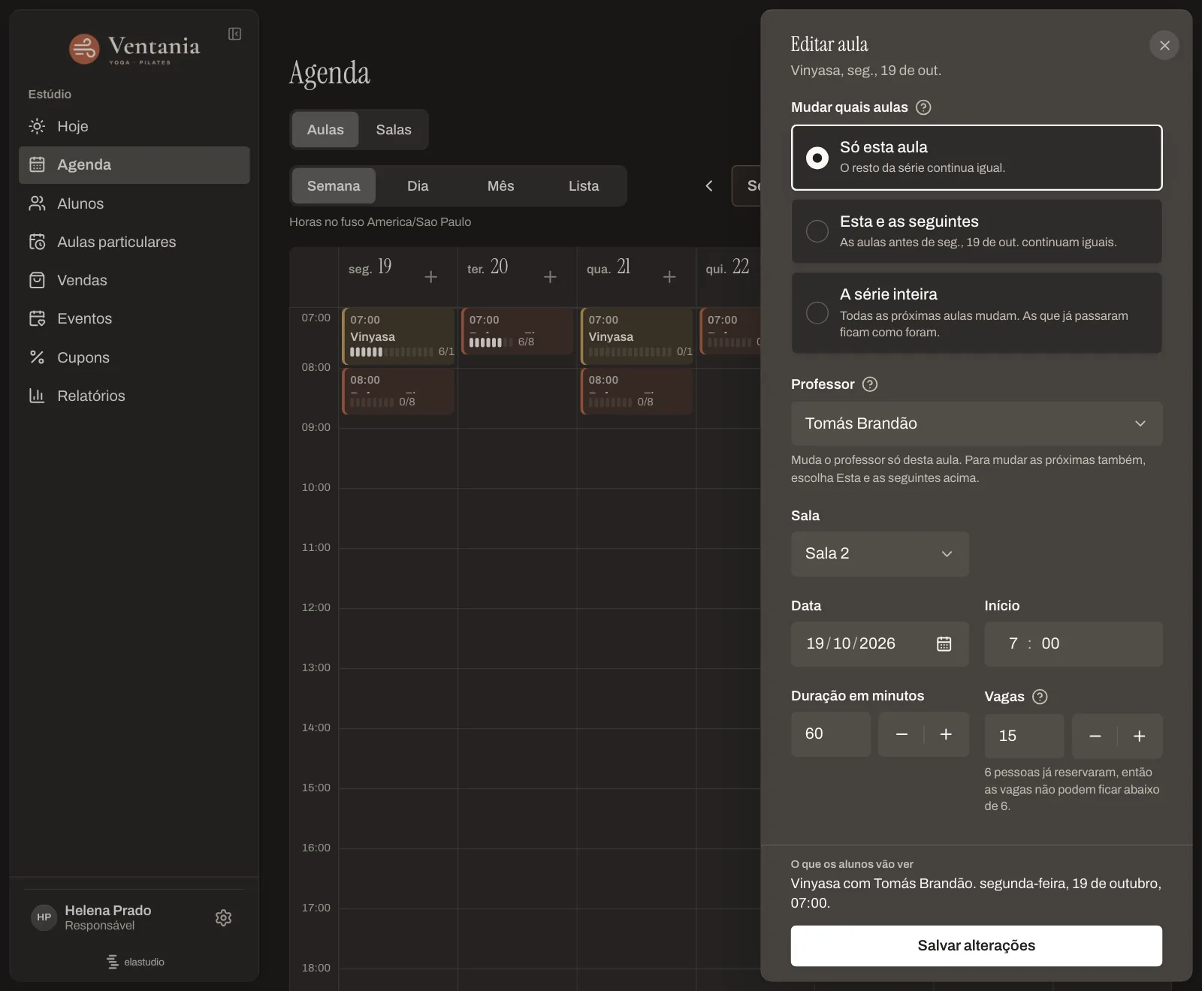Viewport: 1202px width, 991px height.
Task: View Relatórios in the sidebar
Action: coord(134,396)
